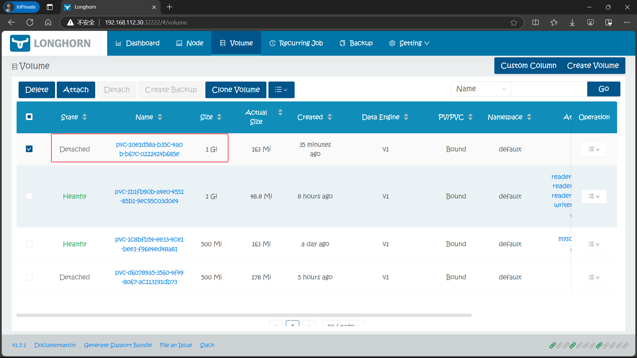The height and width of the screenshot is (358, 637).
Task: Open volume pvc-d60789a5 details link
Action: click(149, 277)
